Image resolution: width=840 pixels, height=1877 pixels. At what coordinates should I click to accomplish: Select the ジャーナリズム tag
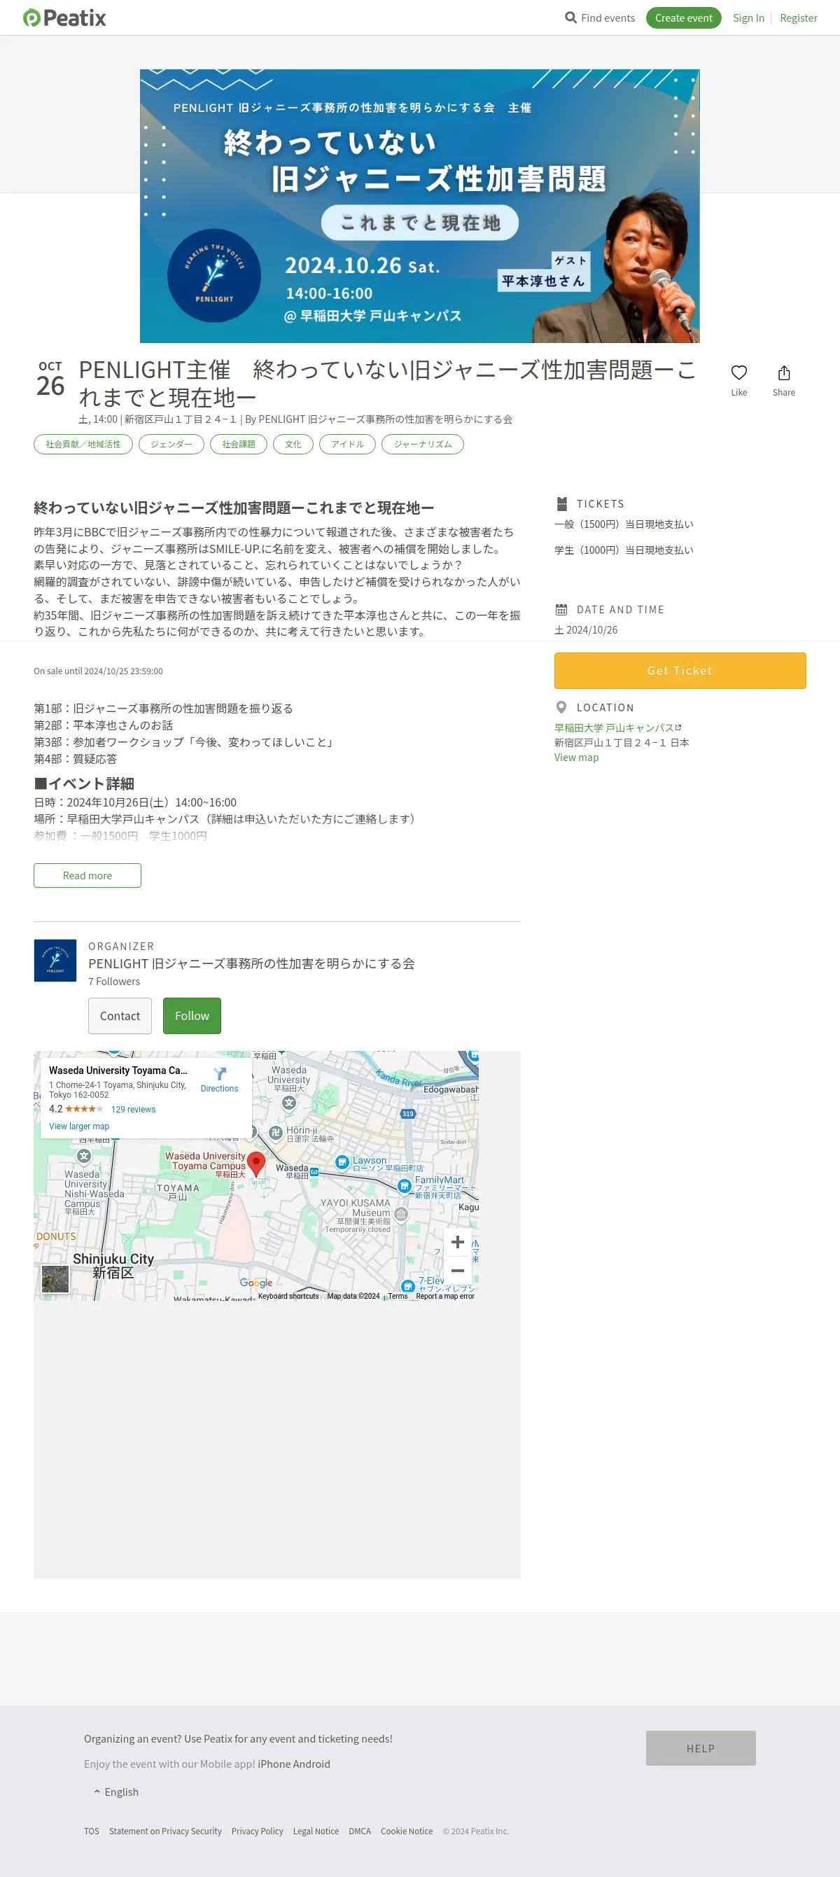(x=423, y=444)
